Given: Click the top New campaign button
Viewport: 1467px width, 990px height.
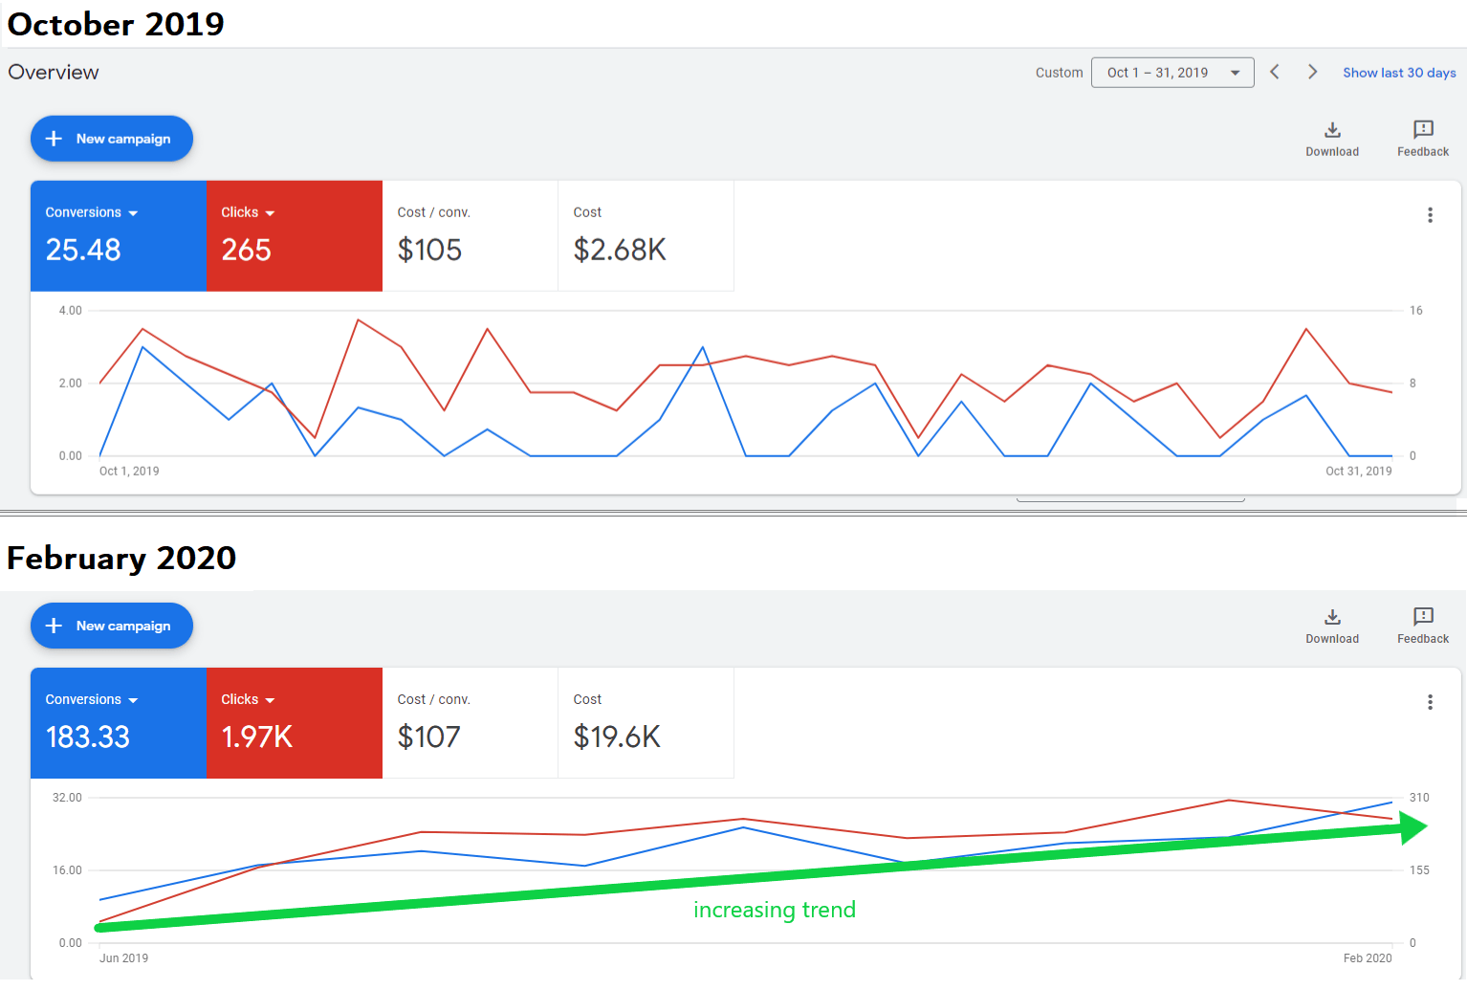Looking at the screenshot, I should [x=112, y=139].
